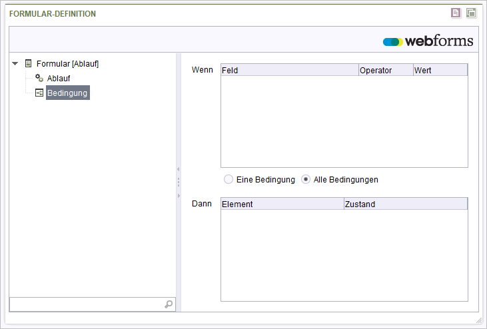
Task: Click the Feld column header
Action: [x=290, y=70]
